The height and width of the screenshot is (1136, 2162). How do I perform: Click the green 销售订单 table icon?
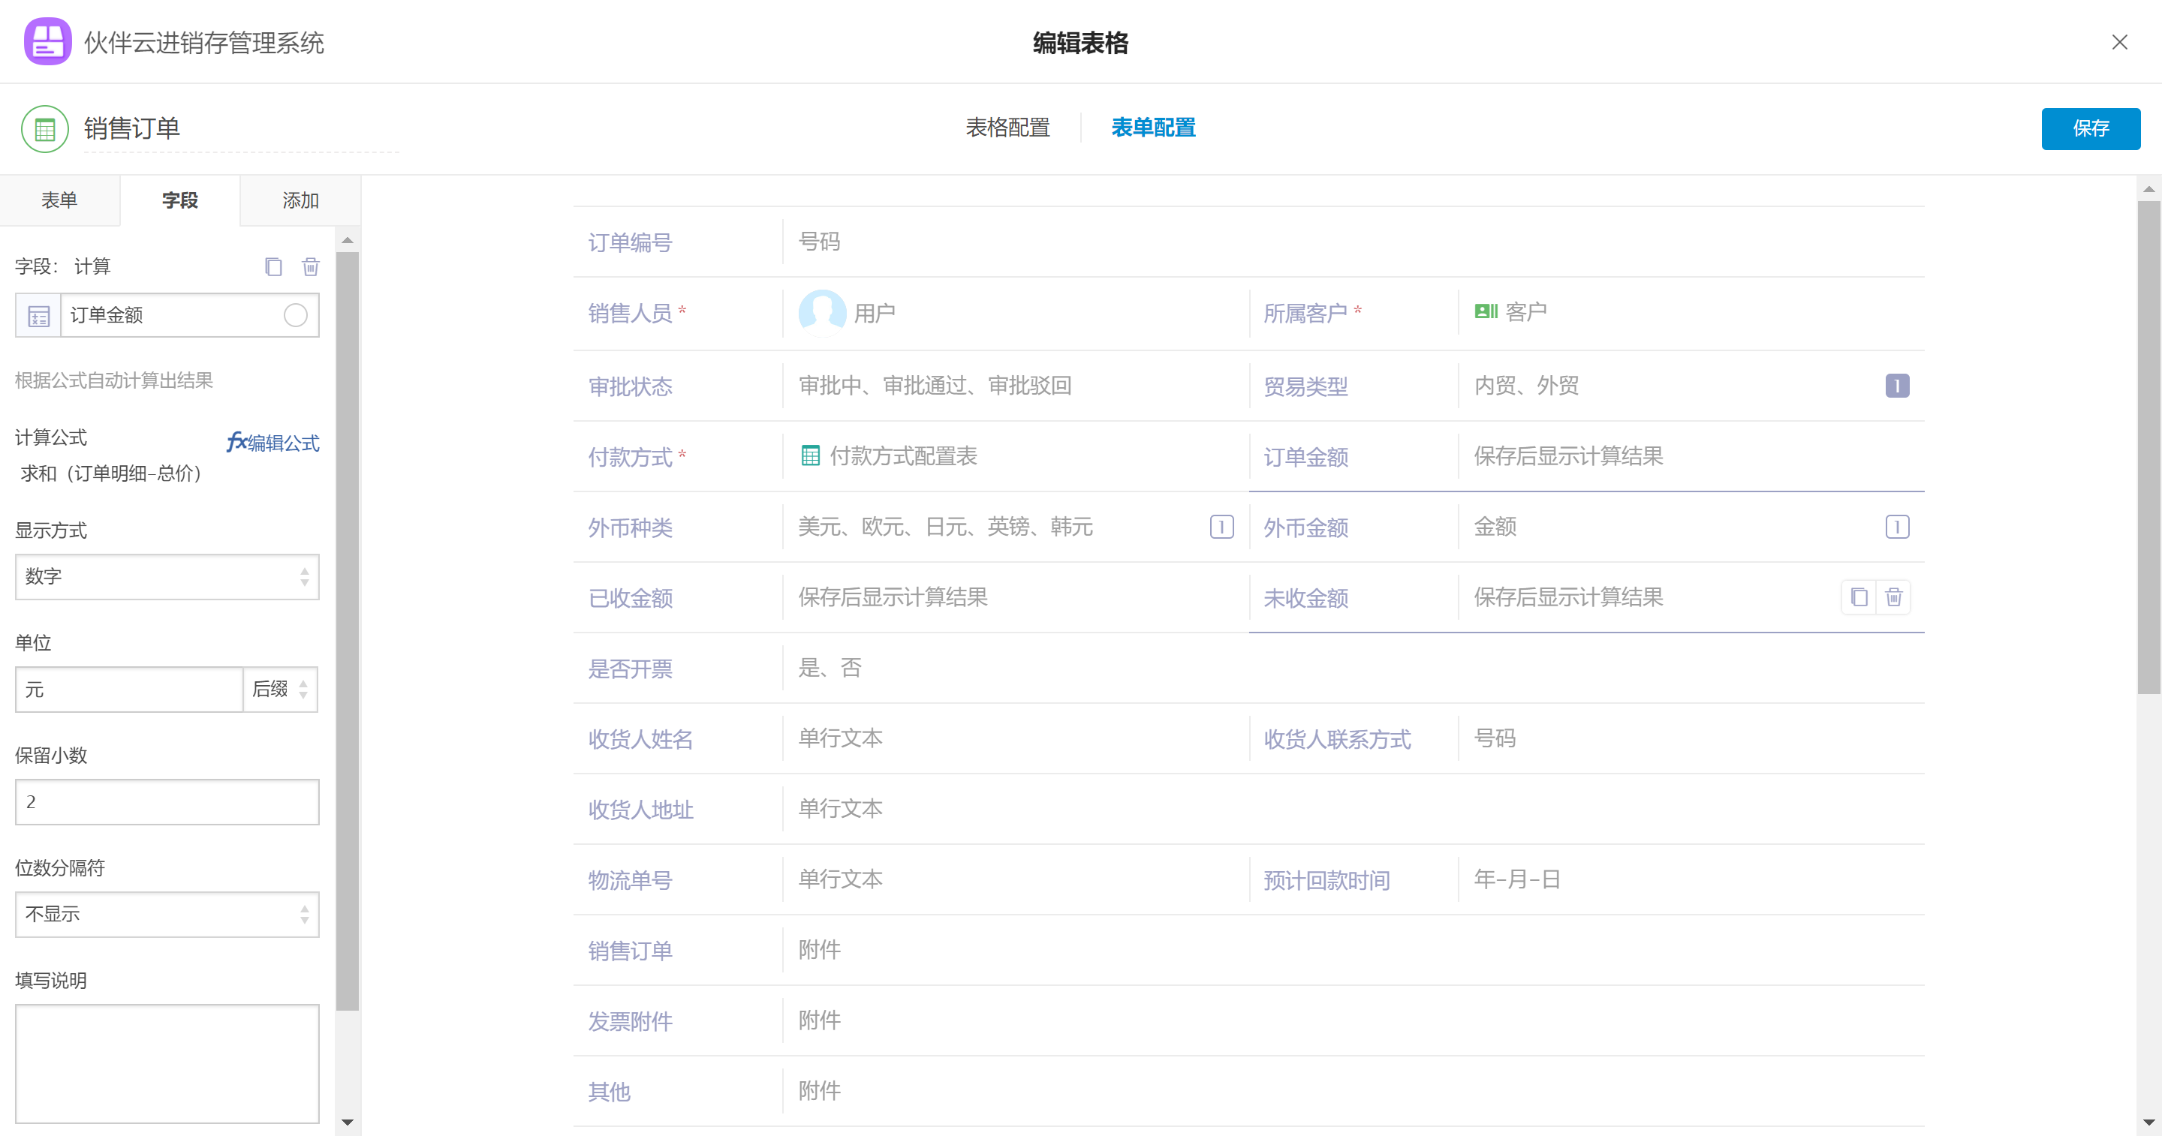pyautogui.click(x=44, y=129)
